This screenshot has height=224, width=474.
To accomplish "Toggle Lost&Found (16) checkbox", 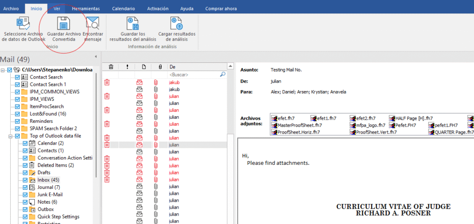I will [x=17, y=114].
